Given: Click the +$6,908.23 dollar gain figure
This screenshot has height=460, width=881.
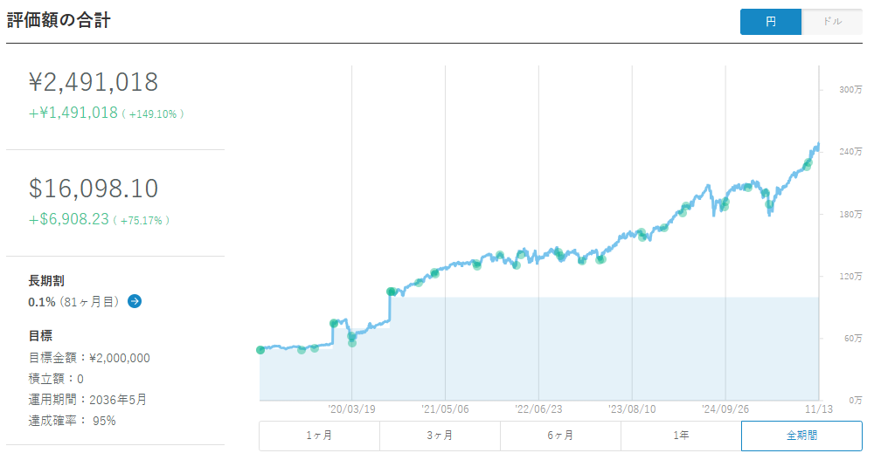Looking at the screenshot, I should (x=69, y=219).
